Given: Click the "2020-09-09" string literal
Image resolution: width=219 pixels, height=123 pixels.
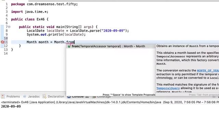Looking at the screenshot, I should 113,31.
